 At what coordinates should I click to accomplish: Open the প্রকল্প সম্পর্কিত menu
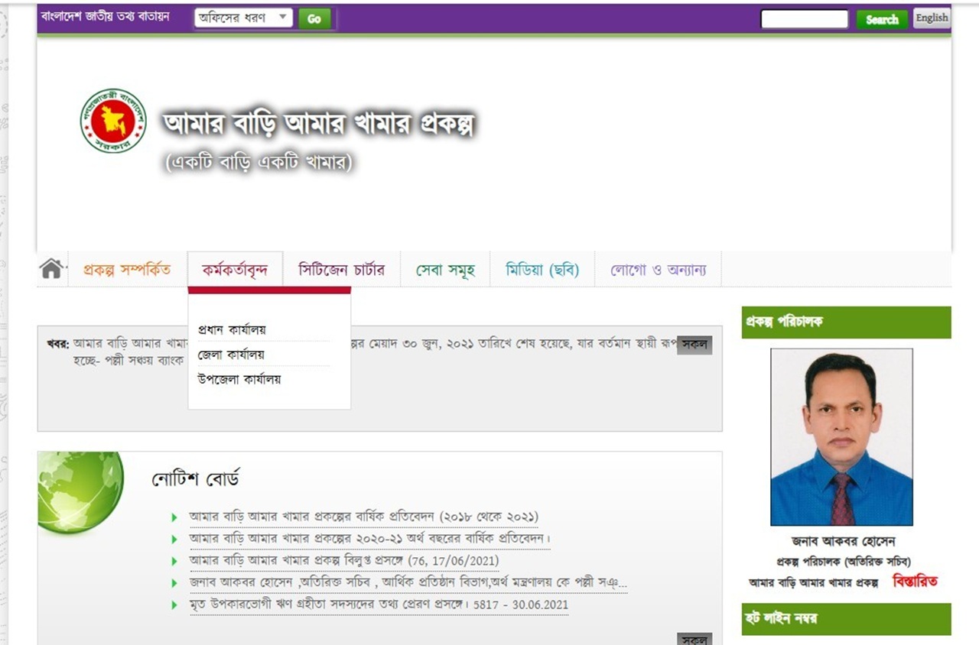pyautogui.click(x=127, y=270)
